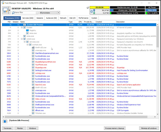Click the vertical scrollbar up arrow
This screenshot has width=161, height=132.
coord(158,25)
